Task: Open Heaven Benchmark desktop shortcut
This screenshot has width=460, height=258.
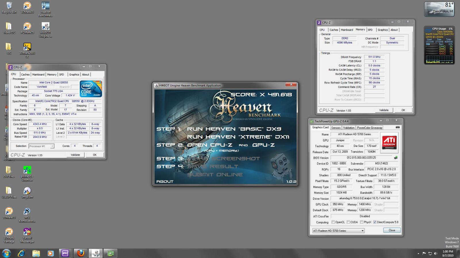Action: 45,9
